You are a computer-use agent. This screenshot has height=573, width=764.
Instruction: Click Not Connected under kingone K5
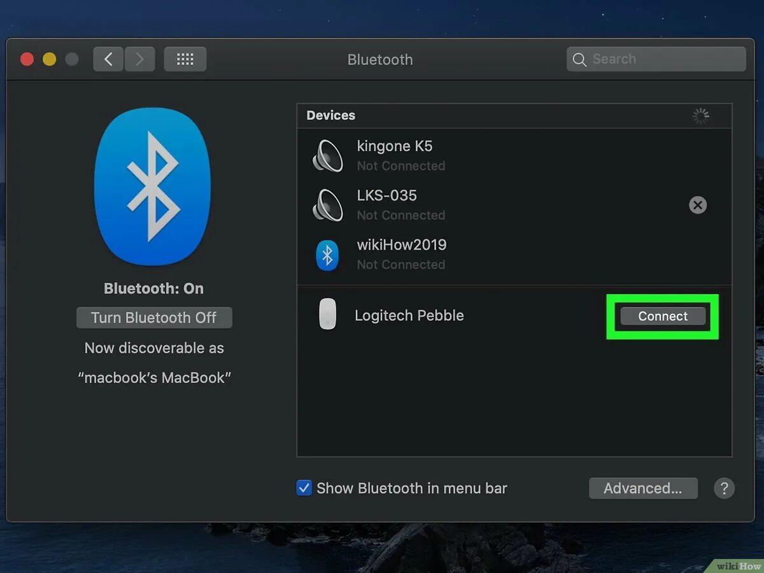401,166
